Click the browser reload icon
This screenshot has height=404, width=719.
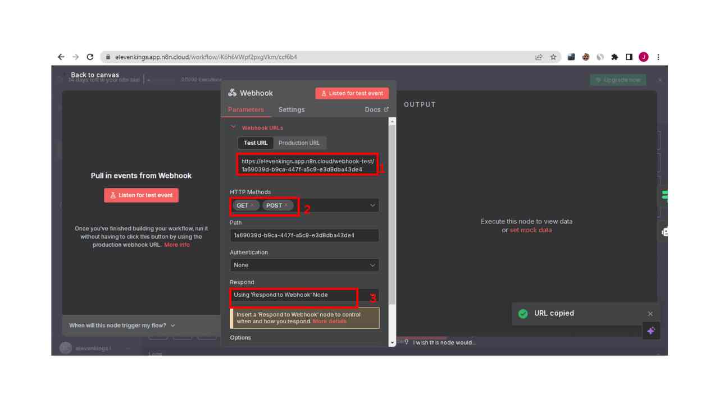click(x=90, y=57)
